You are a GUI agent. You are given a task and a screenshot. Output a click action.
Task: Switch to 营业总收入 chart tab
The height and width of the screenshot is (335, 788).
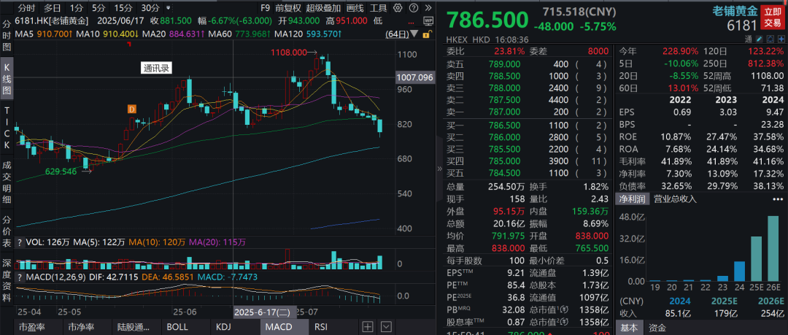point(675,199)
